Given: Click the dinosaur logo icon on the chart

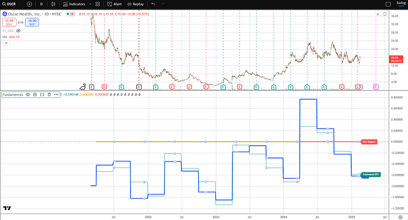Looking at the screenshot, I should (x=83, y=87).
